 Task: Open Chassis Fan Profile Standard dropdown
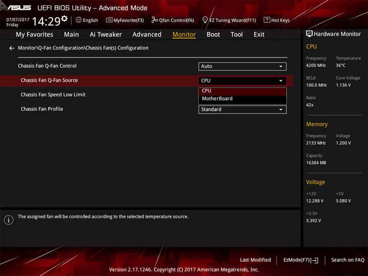[x=242, y=109]
